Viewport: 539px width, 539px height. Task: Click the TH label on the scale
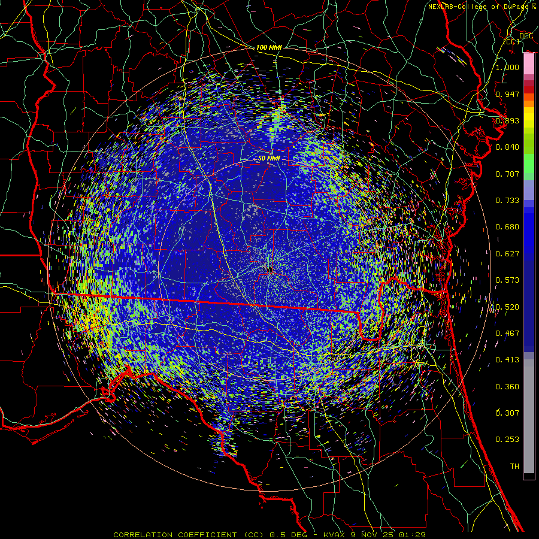tap(514, 467)
